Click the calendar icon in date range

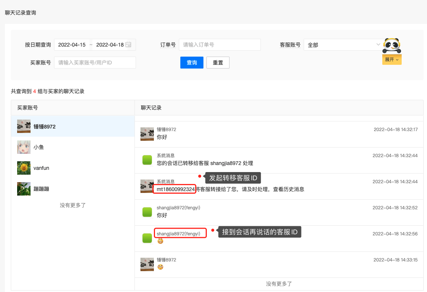point(129,45)
